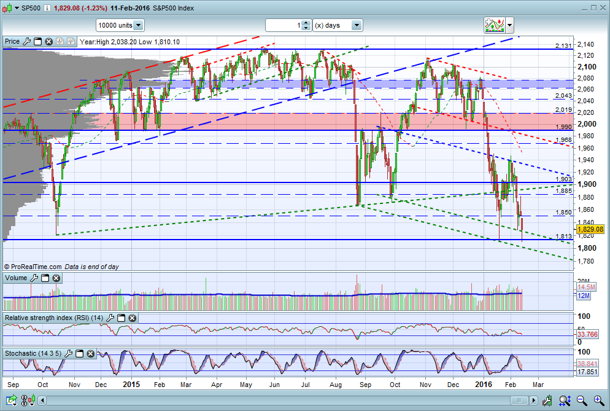Click the 14.5M volume value tag
Viewport: 610px width, 411px height.
(586, 287)
